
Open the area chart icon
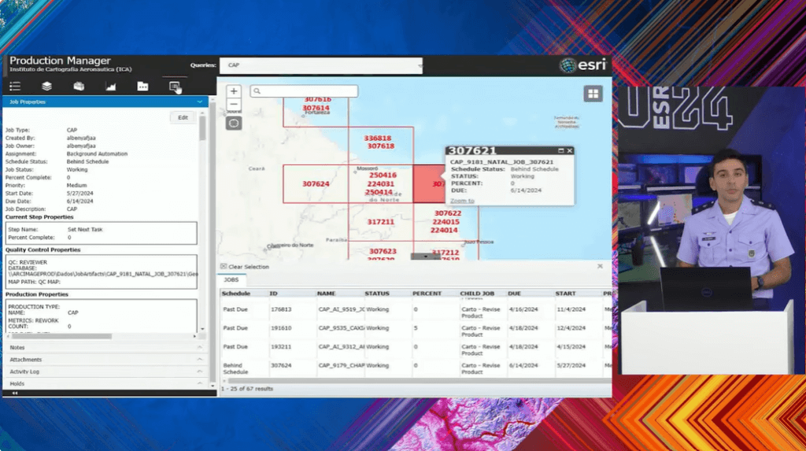click(110, 87)
